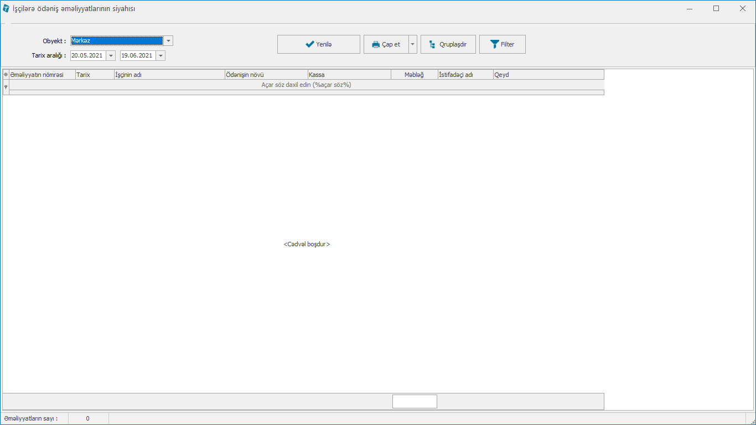Viewport: 756px width, 425px height.
Task: Sort by Məbləğ column header
Action: (x=414, y=75)
